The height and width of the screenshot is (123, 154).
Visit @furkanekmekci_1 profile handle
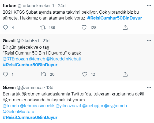pyautogui.click(x=36, y=6)
